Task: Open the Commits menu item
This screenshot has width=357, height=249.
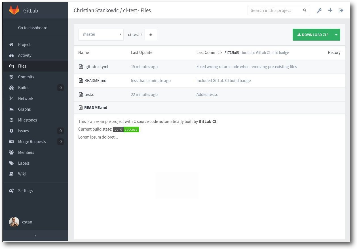Action: (x=35, y=77)
